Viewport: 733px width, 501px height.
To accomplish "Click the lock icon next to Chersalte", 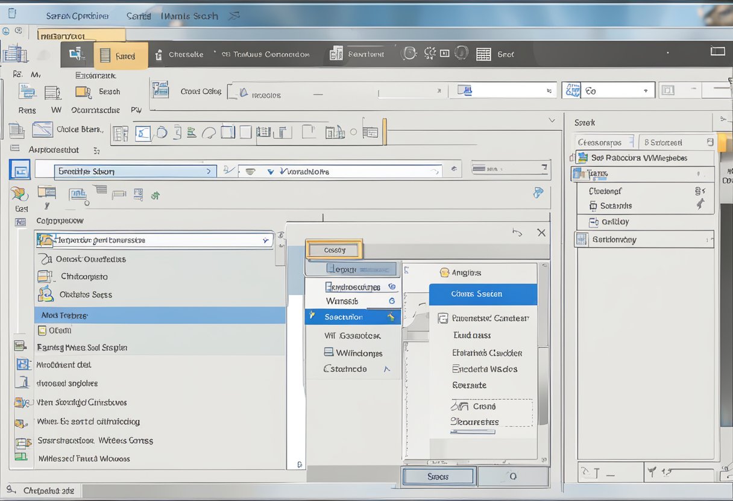I will [x=159, y=55].
